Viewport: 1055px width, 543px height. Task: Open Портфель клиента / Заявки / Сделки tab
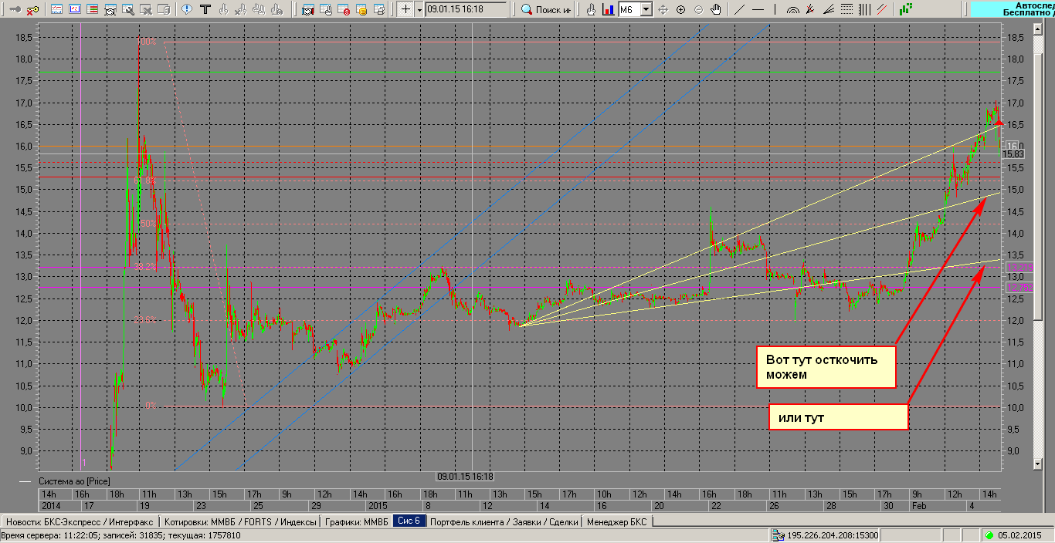(504, 521)
